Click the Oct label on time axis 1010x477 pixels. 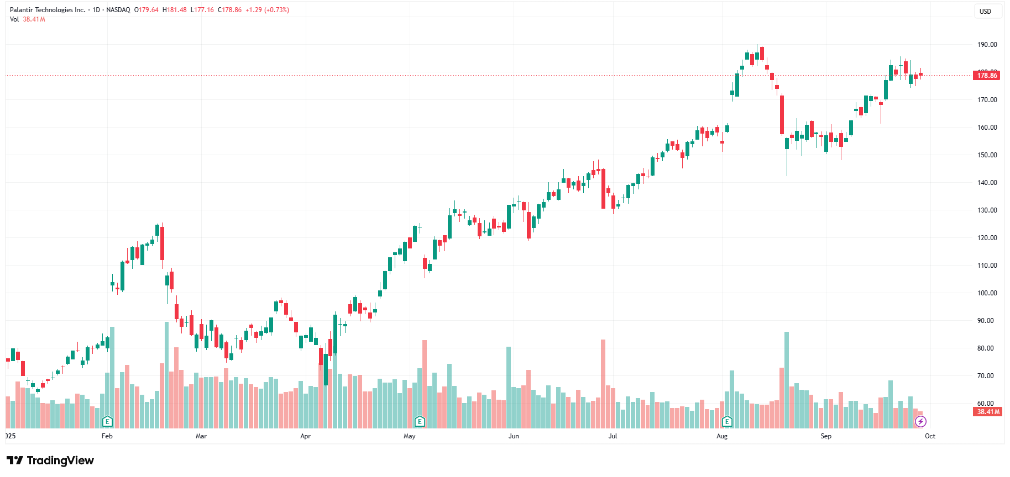tap(930, 436)
